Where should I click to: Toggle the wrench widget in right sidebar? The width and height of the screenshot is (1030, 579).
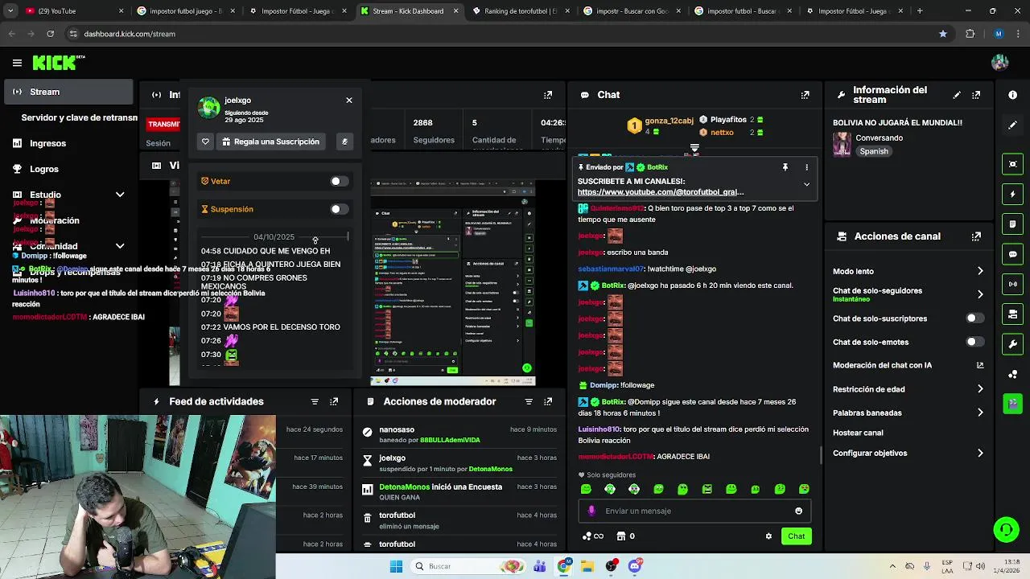tap(1012, 344)
